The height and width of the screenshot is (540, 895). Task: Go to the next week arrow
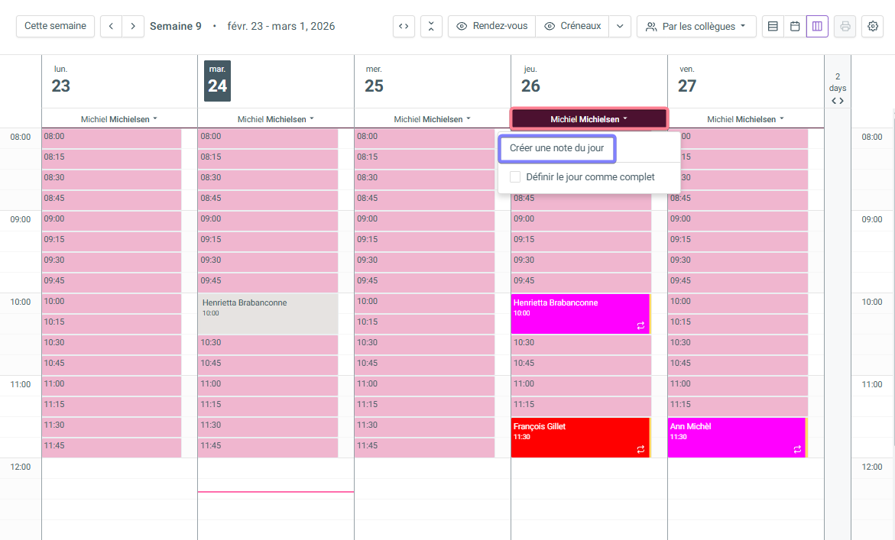pyautogui.click(x=133, y=26)
